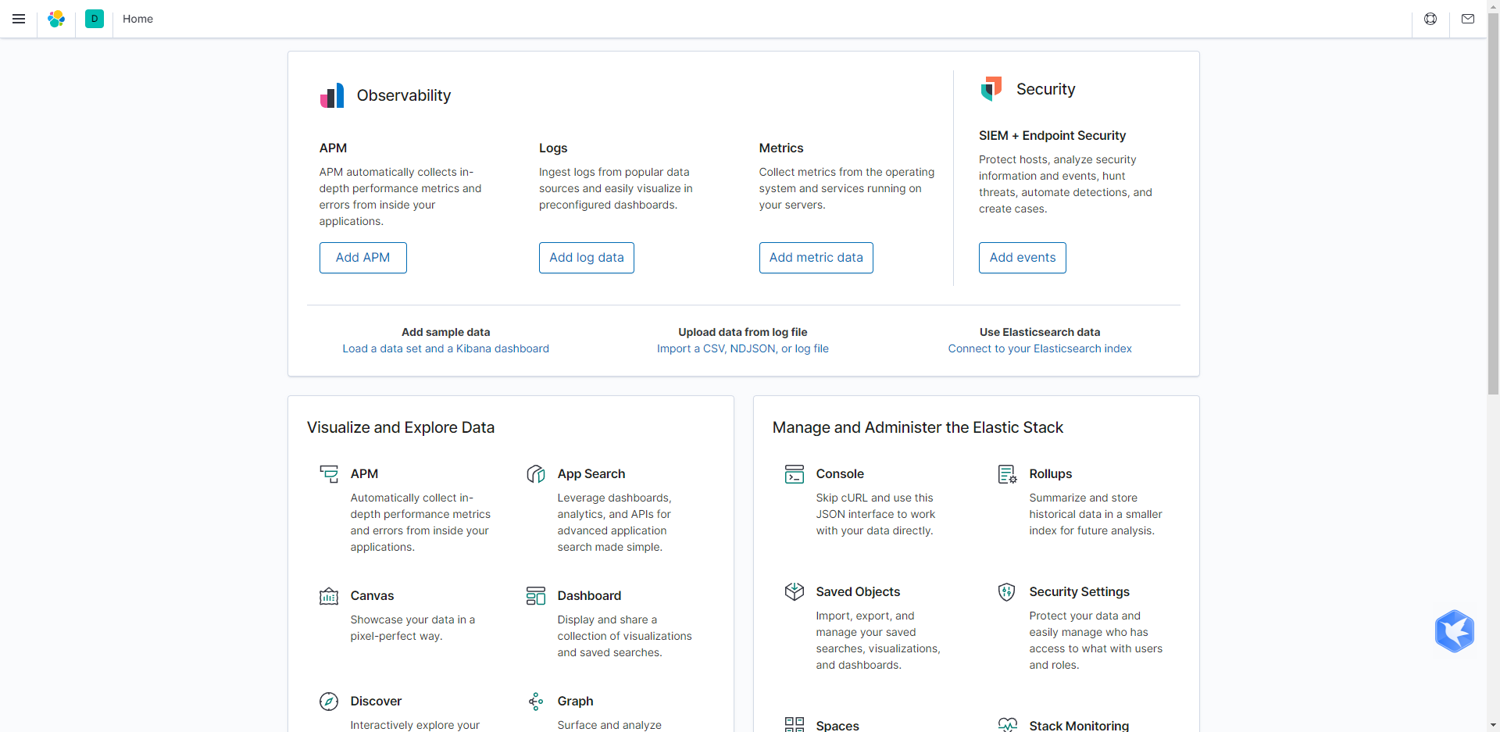
Task: Click the Add events button
Action: click(x=1023, y=258)
